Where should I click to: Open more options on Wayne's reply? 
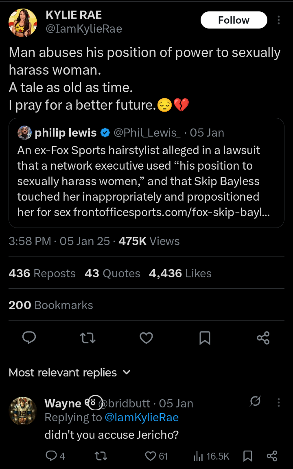click(x=279, y=403)
